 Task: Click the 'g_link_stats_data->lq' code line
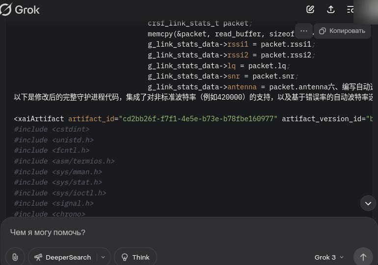pyautogui.click(x=219, y=66)
